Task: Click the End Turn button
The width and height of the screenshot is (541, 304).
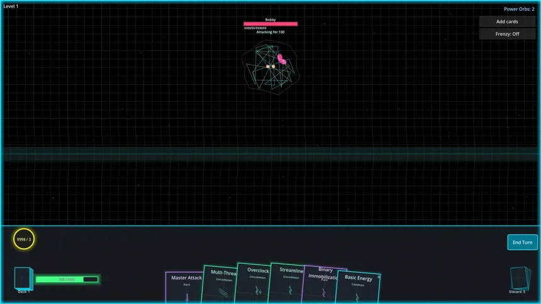Action: pyautogui.click(x=522, y=242)
